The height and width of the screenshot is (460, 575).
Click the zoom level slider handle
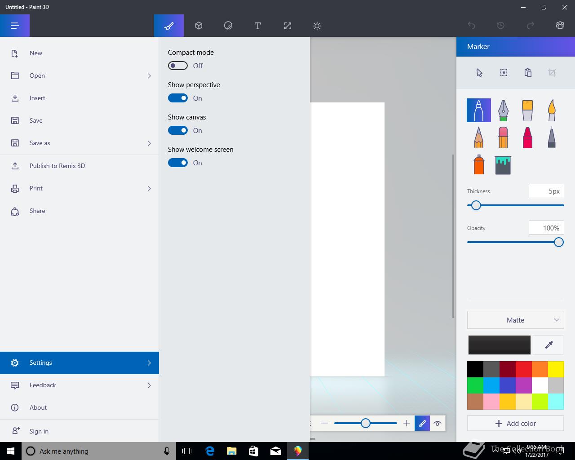[366, 423]
